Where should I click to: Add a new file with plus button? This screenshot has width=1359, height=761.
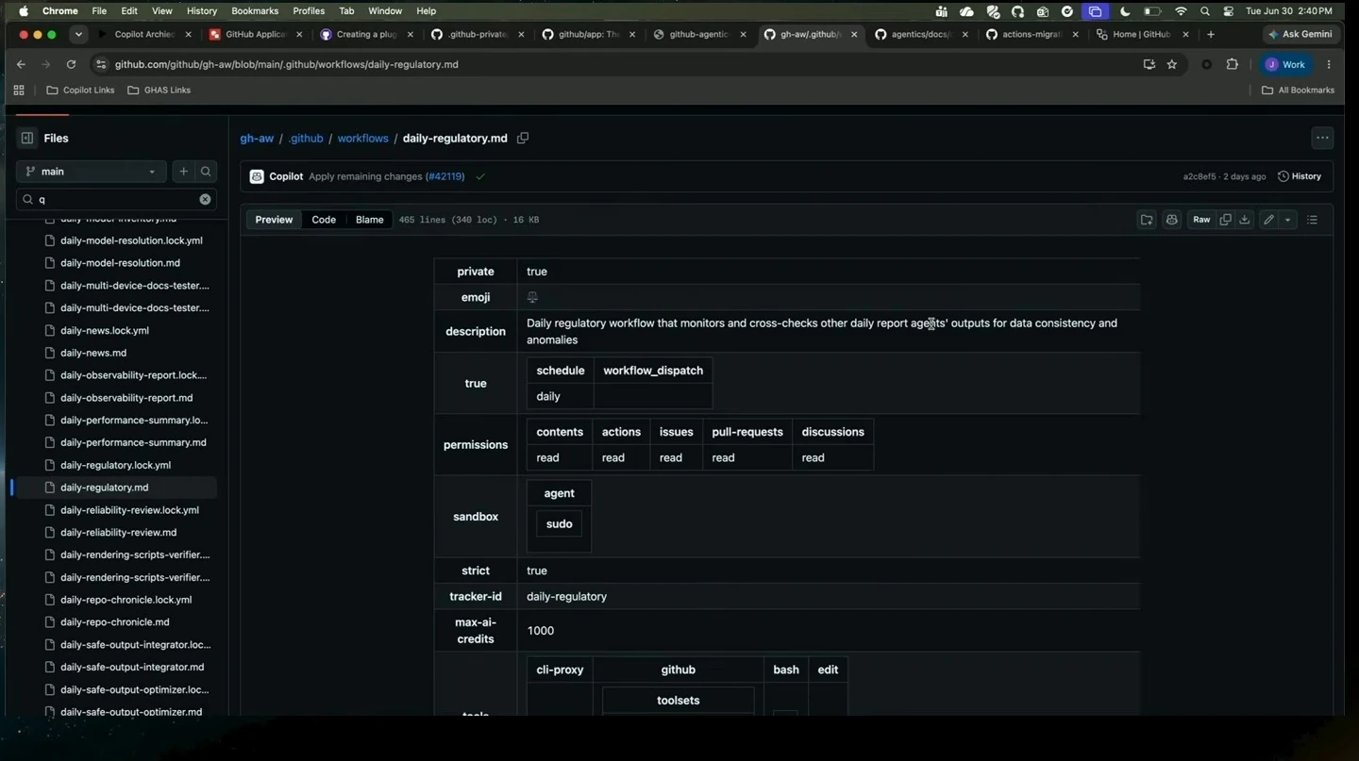click(183, 172)
